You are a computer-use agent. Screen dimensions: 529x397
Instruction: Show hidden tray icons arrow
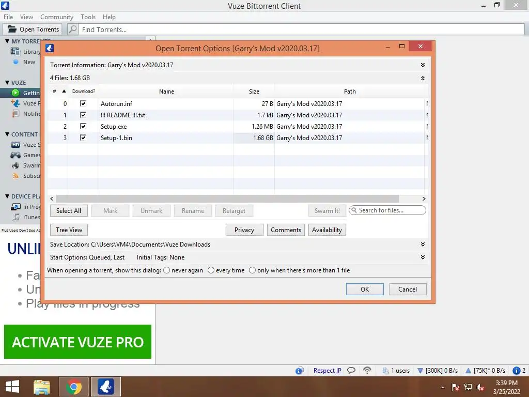(443, 388)
